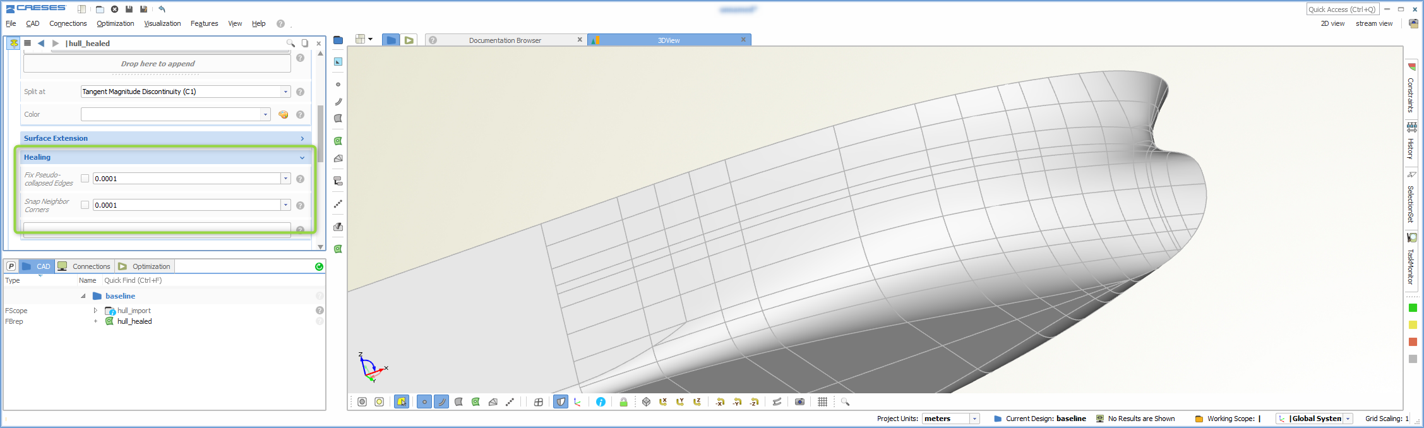Screen dimensions: 1424x428
Task: Enable Snap Neighbor Corners checkbox
Action: (x=85, y=205)
